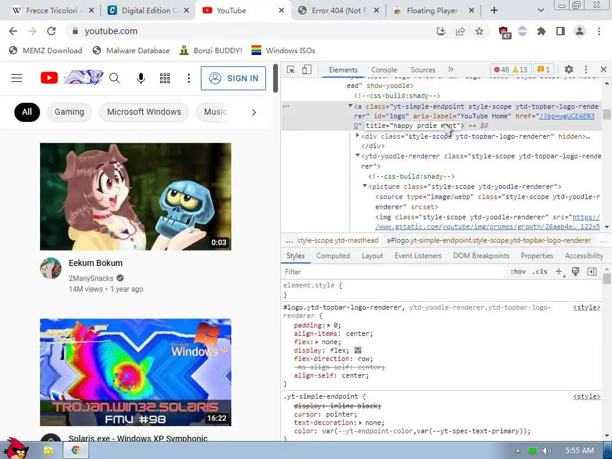Collapse the ytd-yoodle-renderer node
This screenshot has width=612, height=459.
point(357,155)
